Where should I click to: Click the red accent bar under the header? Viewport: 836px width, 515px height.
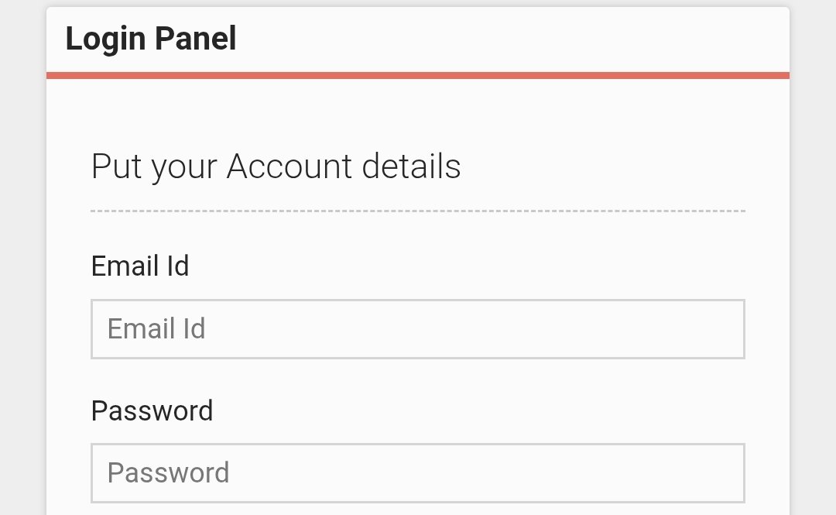click(x=418, y=75)
